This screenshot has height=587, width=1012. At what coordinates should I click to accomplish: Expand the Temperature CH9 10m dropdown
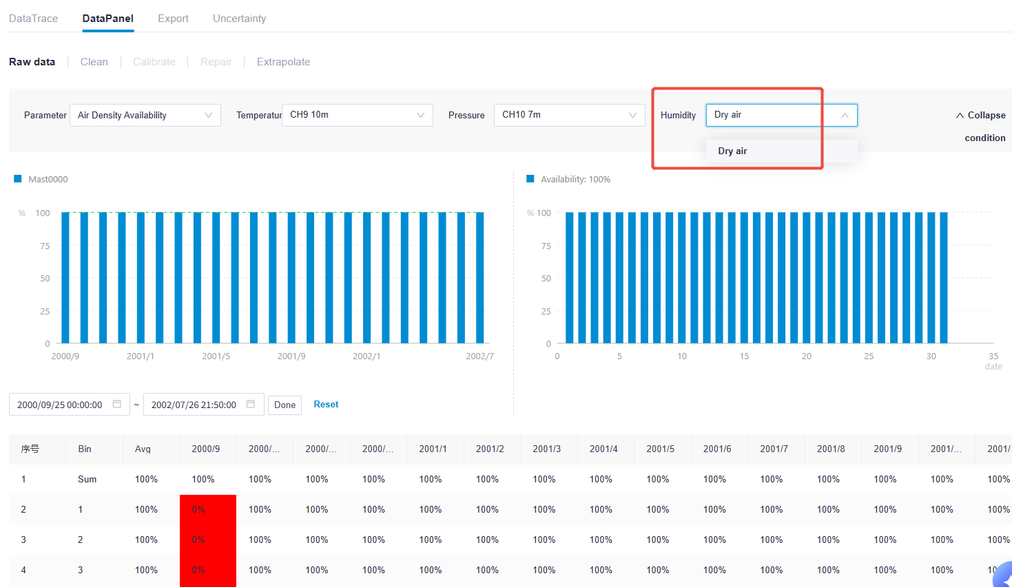pyautogui.click(x=357, y=115)
